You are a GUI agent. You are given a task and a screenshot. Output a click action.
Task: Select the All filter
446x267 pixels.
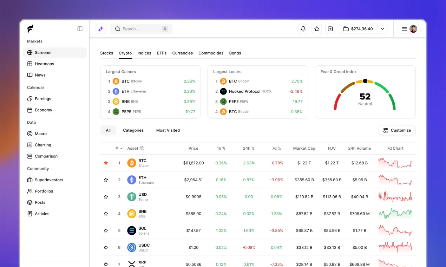tap(108, 130)
